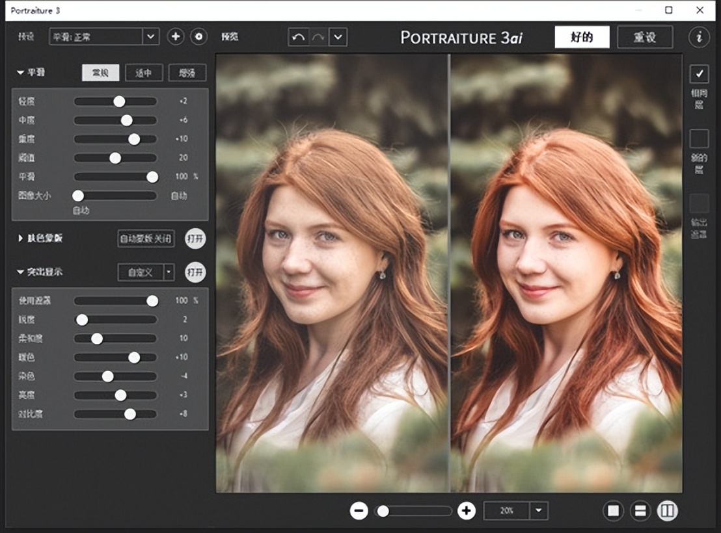Enable the 新的层 checkbox
721x533 pixels.
[x=699, y=138]
